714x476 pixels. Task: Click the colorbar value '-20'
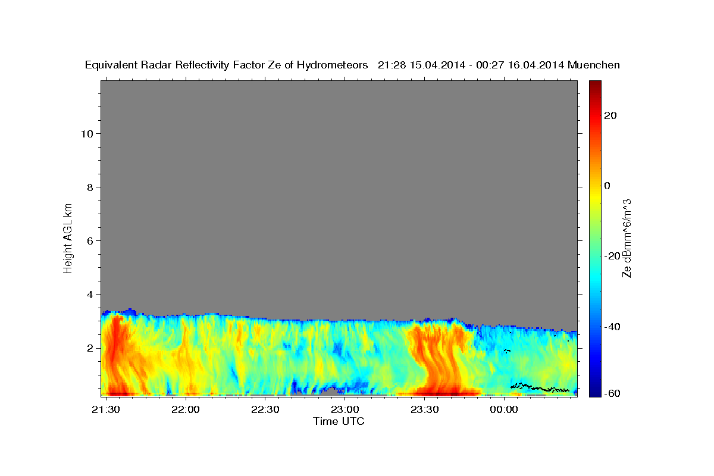[x=613, y=256]
